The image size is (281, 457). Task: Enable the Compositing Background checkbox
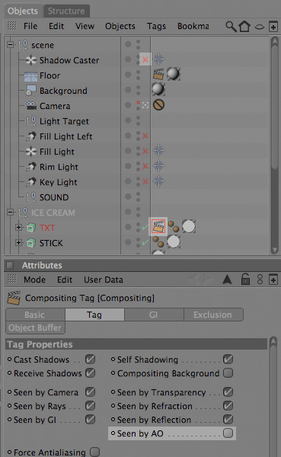(x=228, y=372)
